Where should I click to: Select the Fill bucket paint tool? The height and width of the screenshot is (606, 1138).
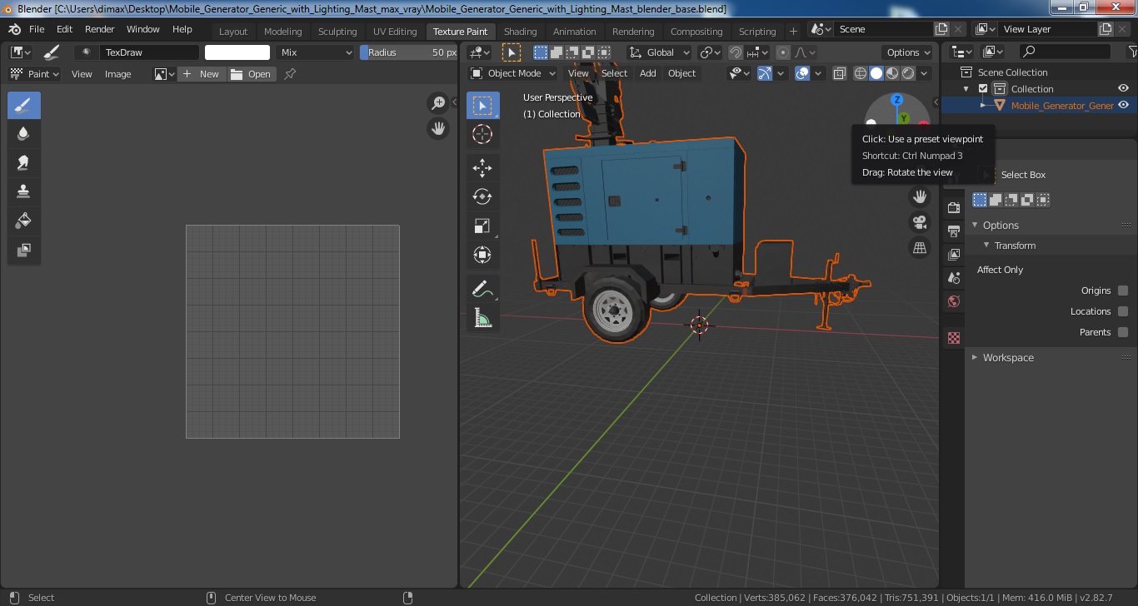click(23, 221)
